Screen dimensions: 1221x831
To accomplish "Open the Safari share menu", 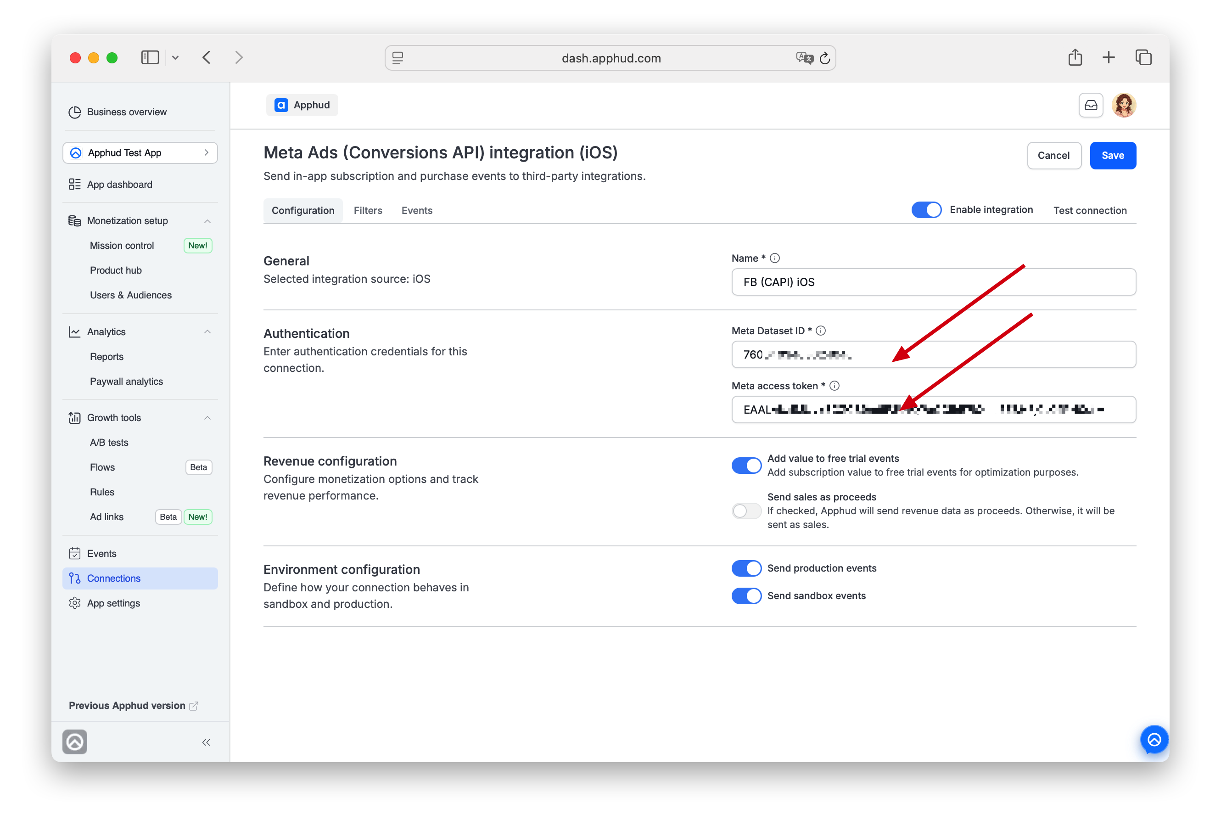I will 1075,57.
